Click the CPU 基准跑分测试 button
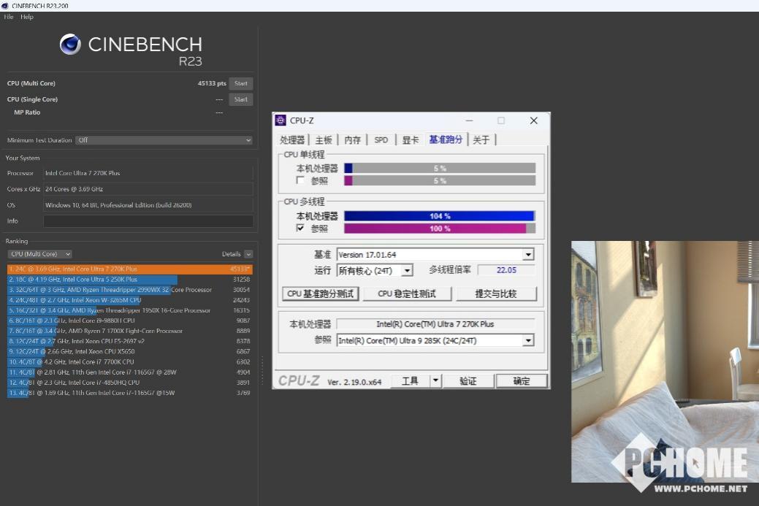This screenshot has height=506, width=759. [320, 294]
